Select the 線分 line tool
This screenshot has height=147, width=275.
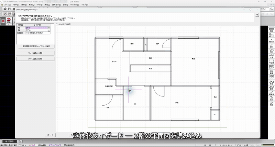271,46
